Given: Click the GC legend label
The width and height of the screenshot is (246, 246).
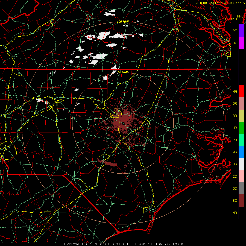Looking at the screenshot, I should [x=235, y=188].
